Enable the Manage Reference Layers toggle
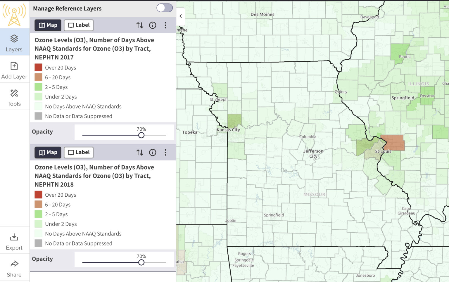Viewport: 449px width, 282px height. tap(164, 8)
